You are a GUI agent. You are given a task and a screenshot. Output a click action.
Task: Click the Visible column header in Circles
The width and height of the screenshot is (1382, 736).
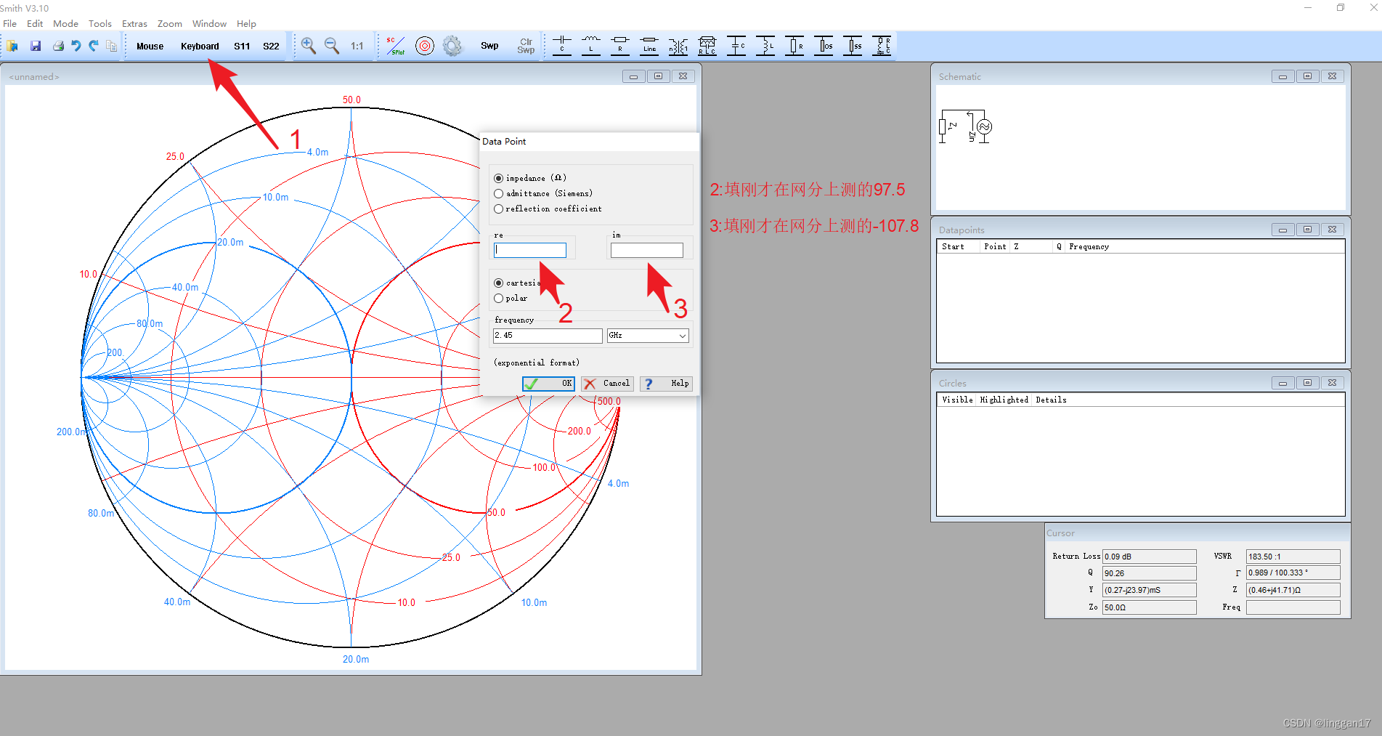pos(957,400)
